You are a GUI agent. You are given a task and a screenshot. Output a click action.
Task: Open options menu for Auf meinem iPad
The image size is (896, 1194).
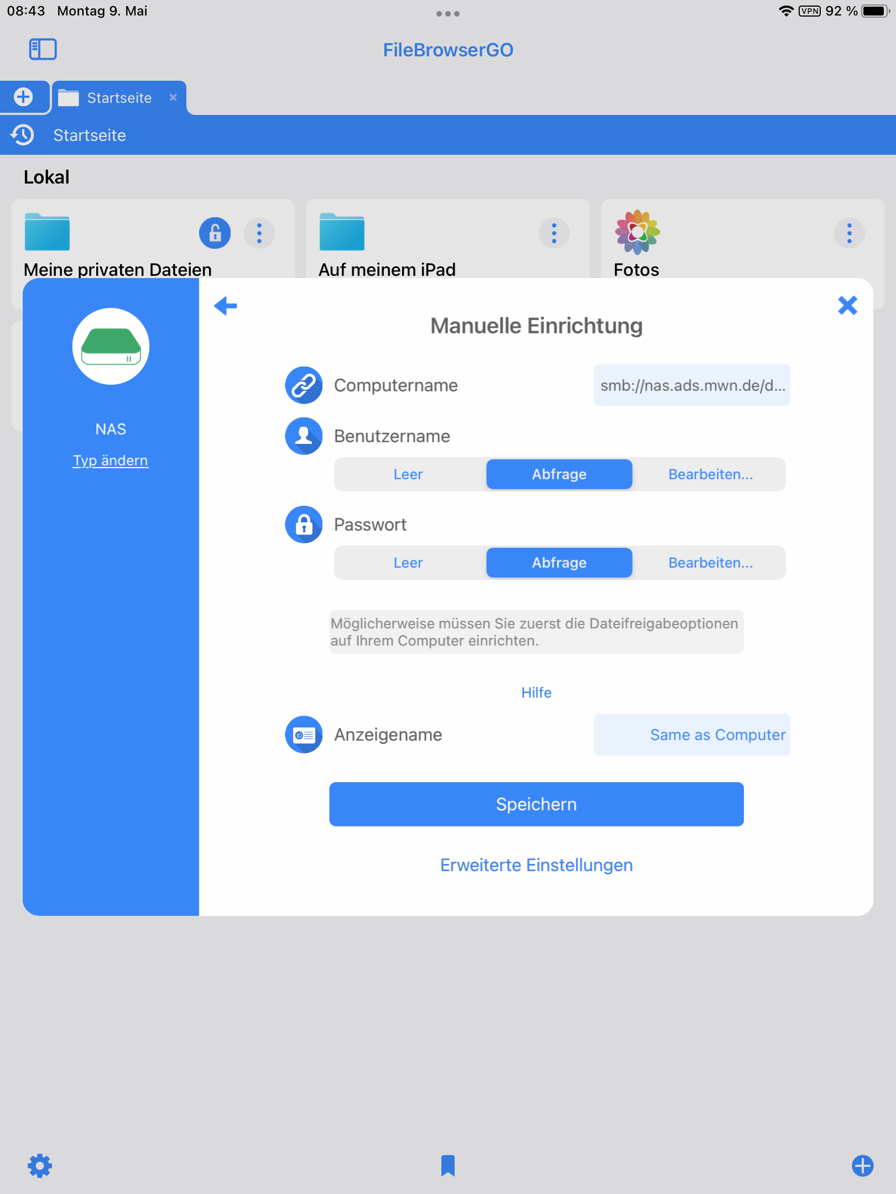click(x=554, y=233)
